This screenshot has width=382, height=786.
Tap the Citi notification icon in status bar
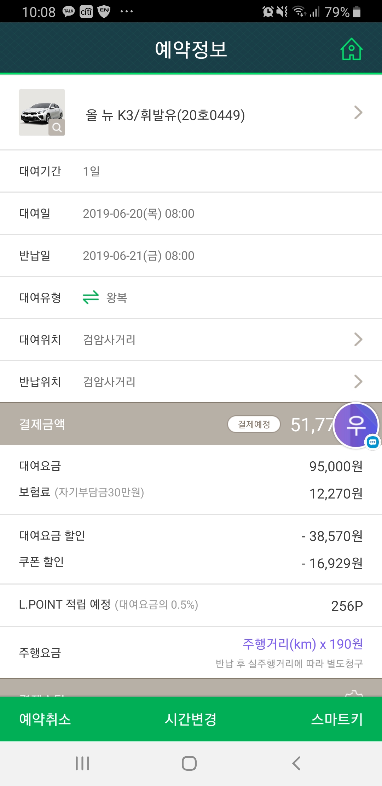86,12
